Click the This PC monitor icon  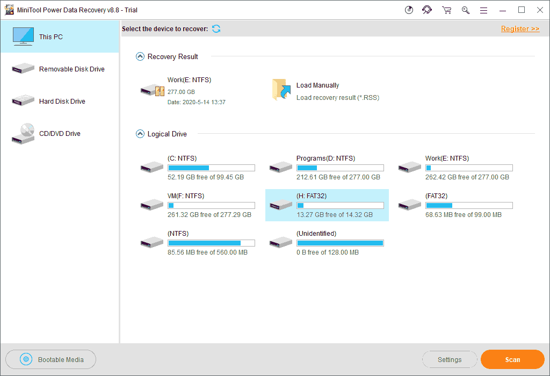click(x=23, y=37)
